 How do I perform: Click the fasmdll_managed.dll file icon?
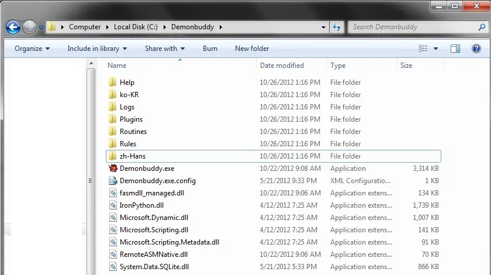point(113,193)
